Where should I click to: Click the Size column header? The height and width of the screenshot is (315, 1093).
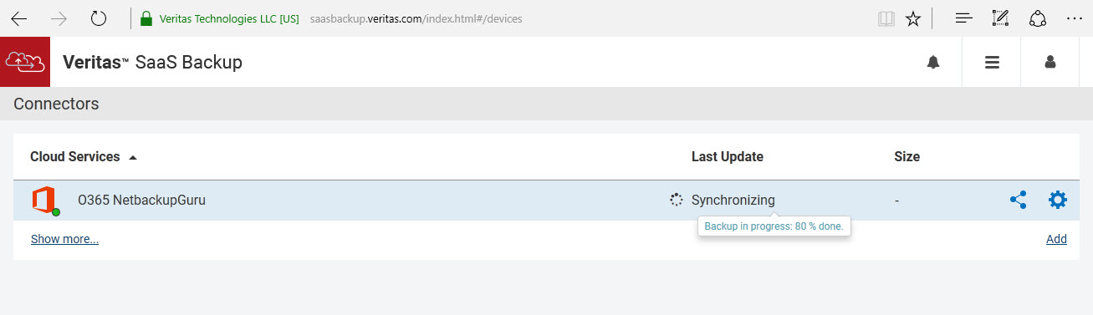click(x=907, y=156)
